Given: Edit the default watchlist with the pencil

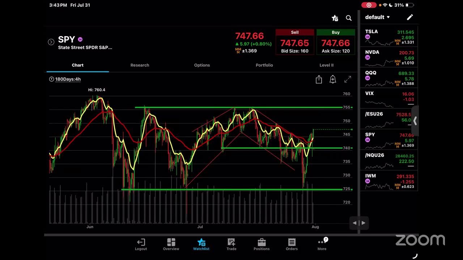Looking at the screenshot, I should pos(410,17).
